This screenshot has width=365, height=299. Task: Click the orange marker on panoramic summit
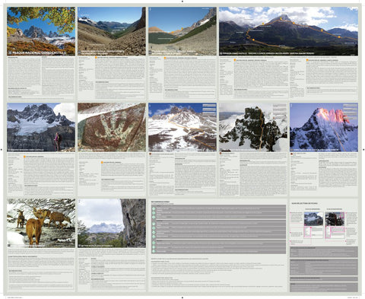[x=281, y=19]
